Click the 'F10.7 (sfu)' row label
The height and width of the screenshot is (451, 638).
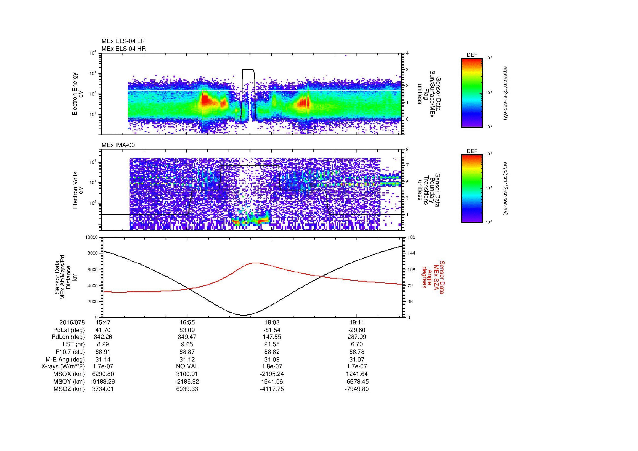pos(70,352)
